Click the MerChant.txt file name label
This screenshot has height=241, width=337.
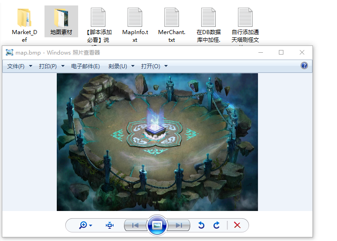coord(172,36)
